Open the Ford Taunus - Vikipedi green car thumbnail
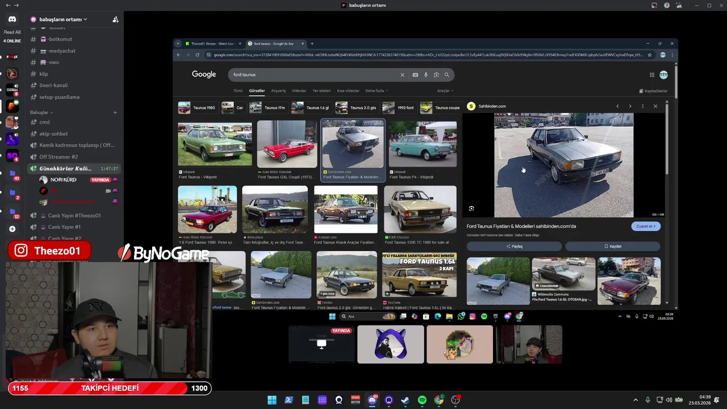Image resolution: width=727 pixels, height=409 pixels. tap(215, 144)
